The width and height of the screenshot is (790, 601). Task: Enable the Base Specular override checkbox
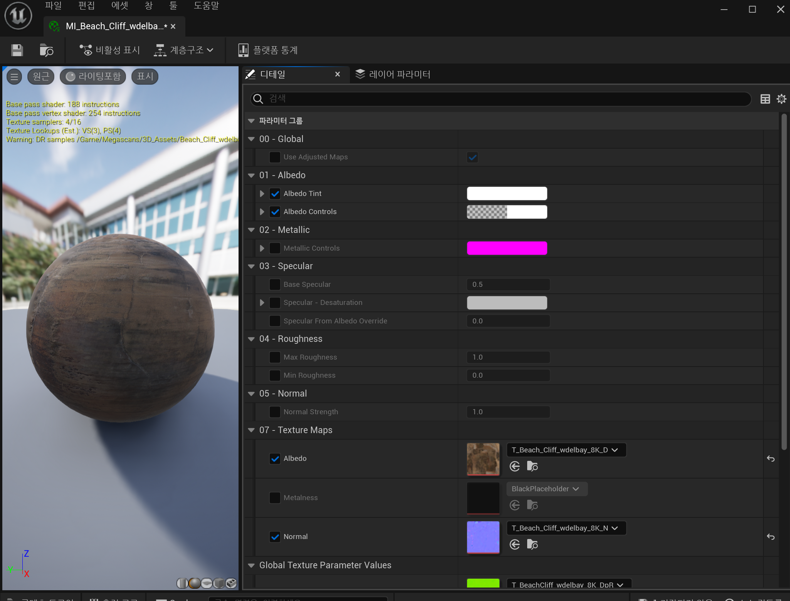[275, 285]
